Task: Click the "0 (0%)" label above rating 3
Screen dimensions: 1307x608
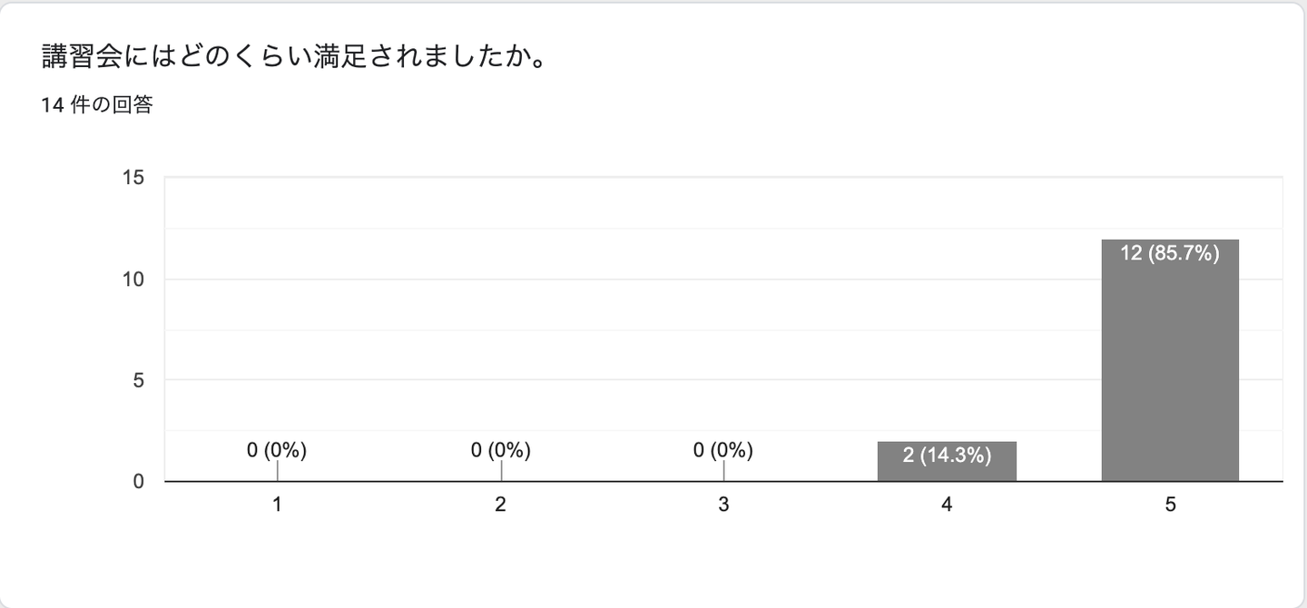Action: pos(723,450)
